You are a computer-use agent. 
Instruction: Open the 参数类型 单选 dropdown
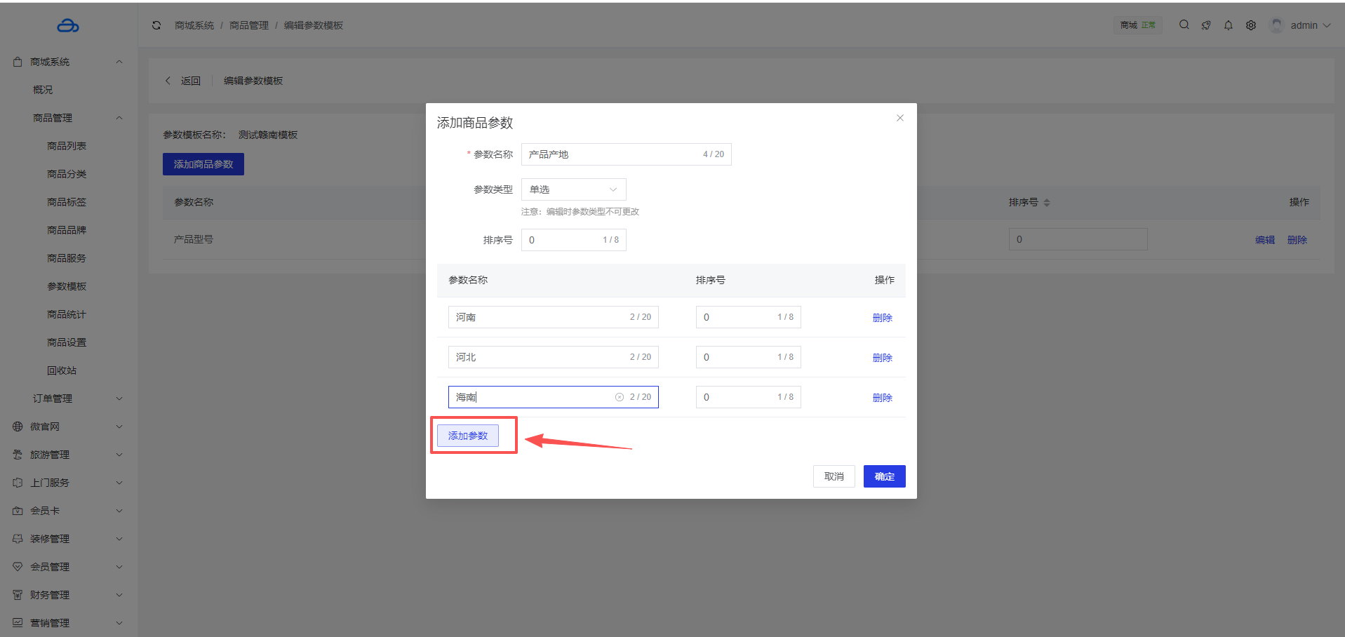pos(573,189)
